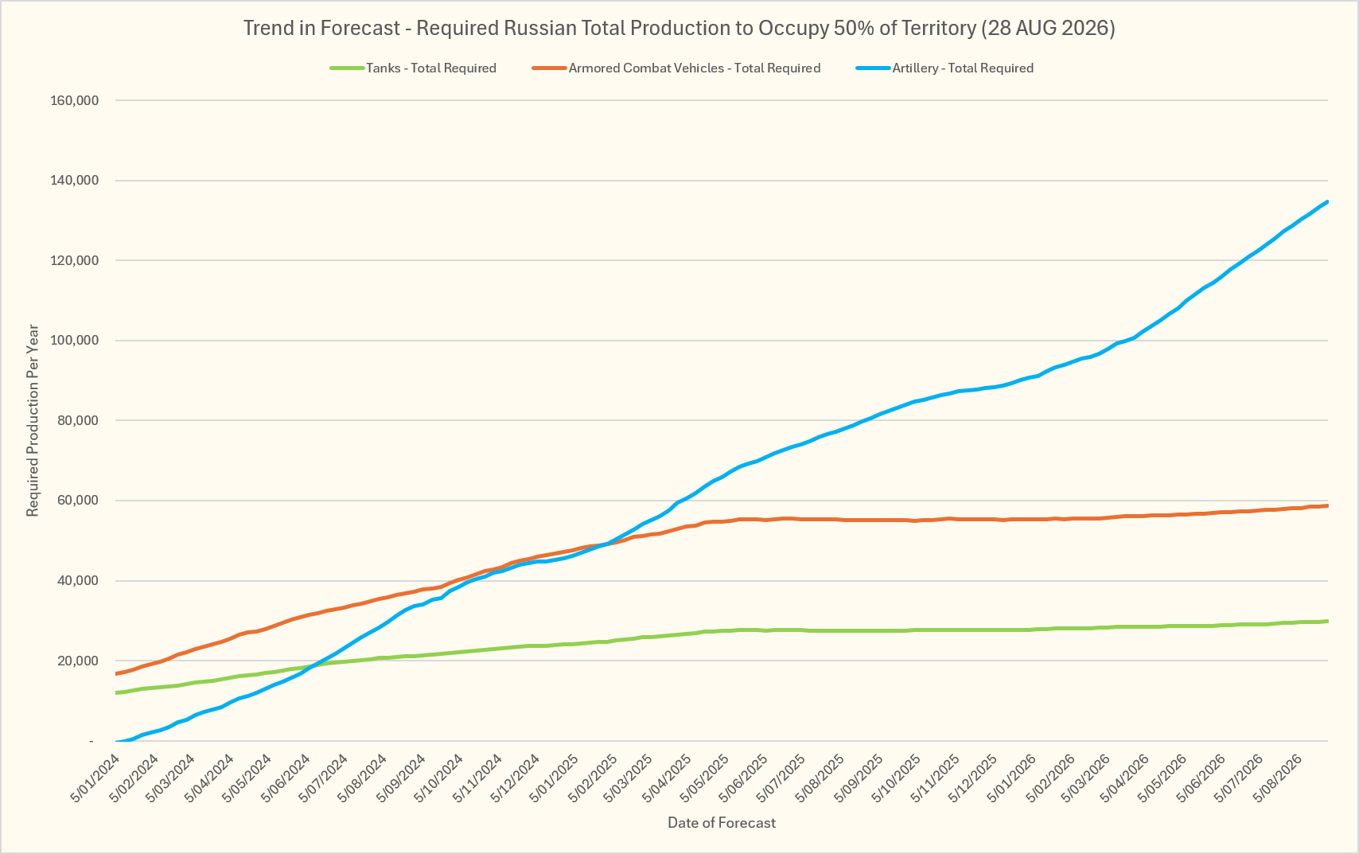Click the orange Armored Combat Vehicles legend swatch

pos(549,68)
